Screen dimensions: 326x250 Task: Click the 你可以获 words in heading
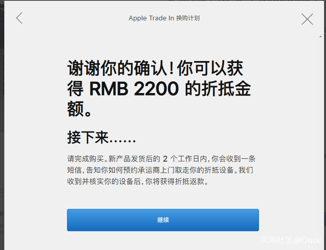210,68
